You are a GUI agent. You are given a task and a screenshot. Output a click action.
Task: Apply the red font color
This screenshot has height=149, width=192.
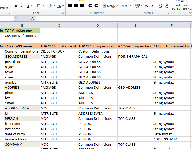tap(59, 6)
